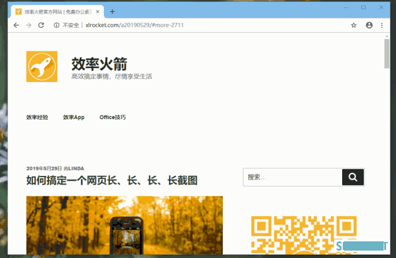Open the article title 如何搞定一个网页长截图
This screenshot has height=258, width=396.
tap(111, 180)
